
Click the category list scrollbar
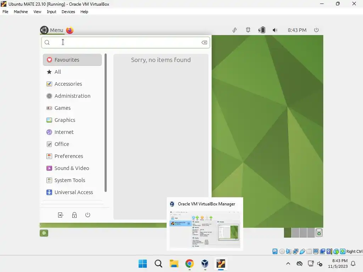106,123
